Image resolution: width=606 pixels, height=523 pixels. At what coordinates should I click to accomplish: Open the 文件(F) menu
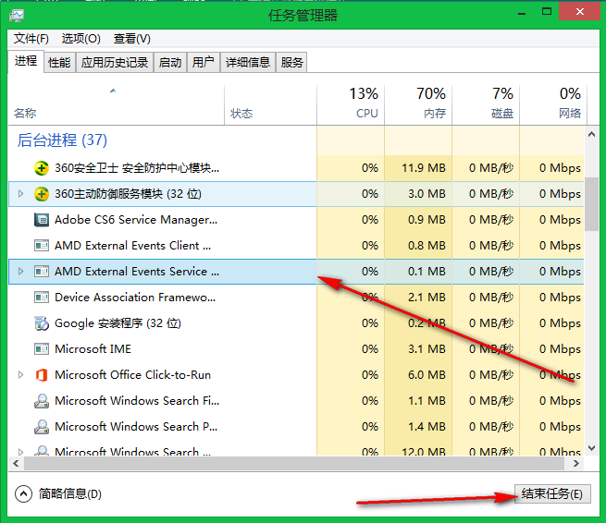(x=31, y=39)
